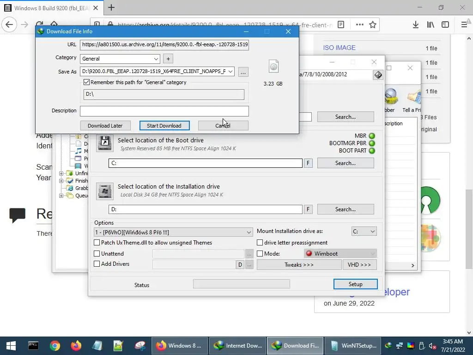Image resolution: width=473 pixels, height=355 pixels.
Task: Click Start Download button
Action: pyautogui.click(x=164, y=126)
